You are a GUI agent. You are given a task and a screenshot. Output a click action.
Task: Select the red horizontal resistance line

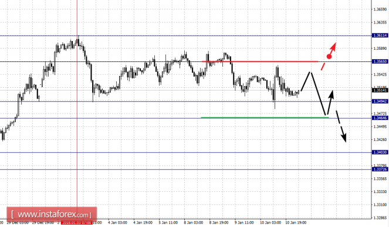coord(260,61)
